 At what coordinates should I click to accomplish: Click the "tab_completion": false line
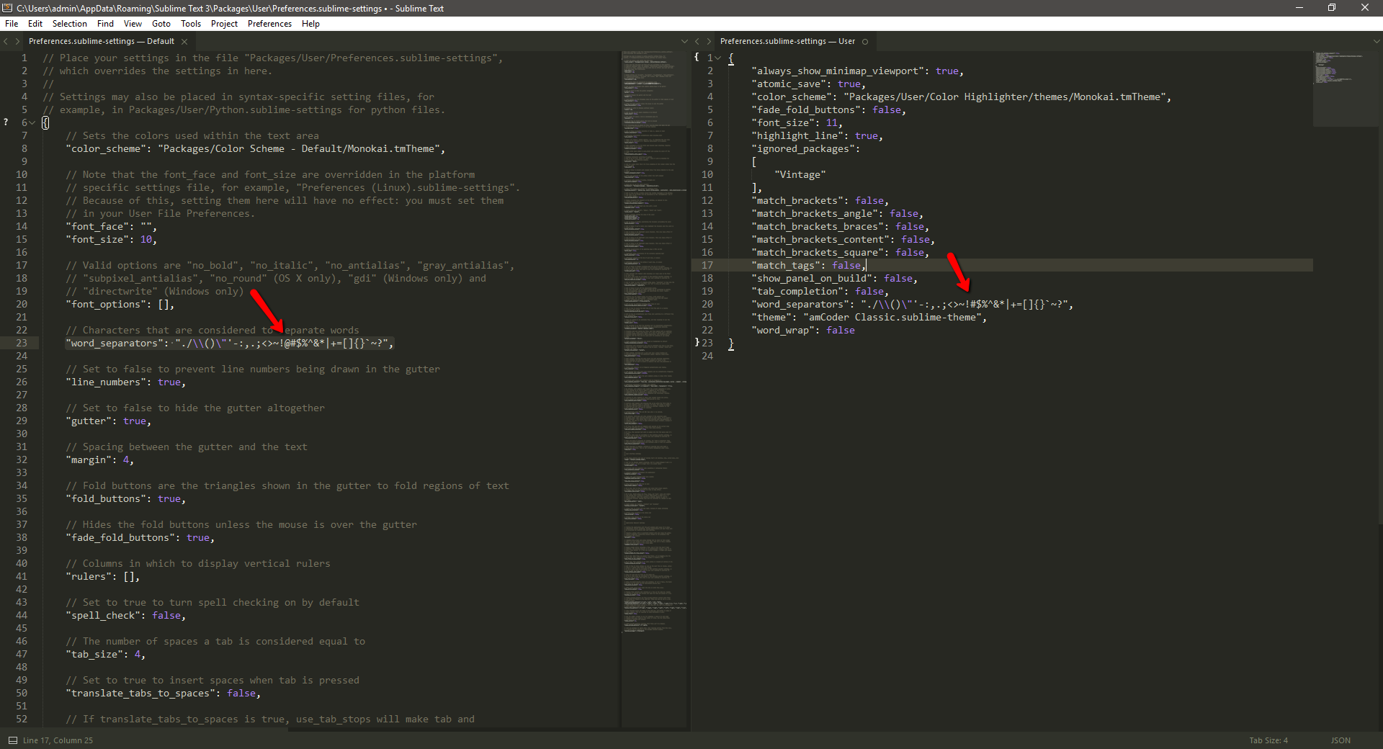point(820,292)
